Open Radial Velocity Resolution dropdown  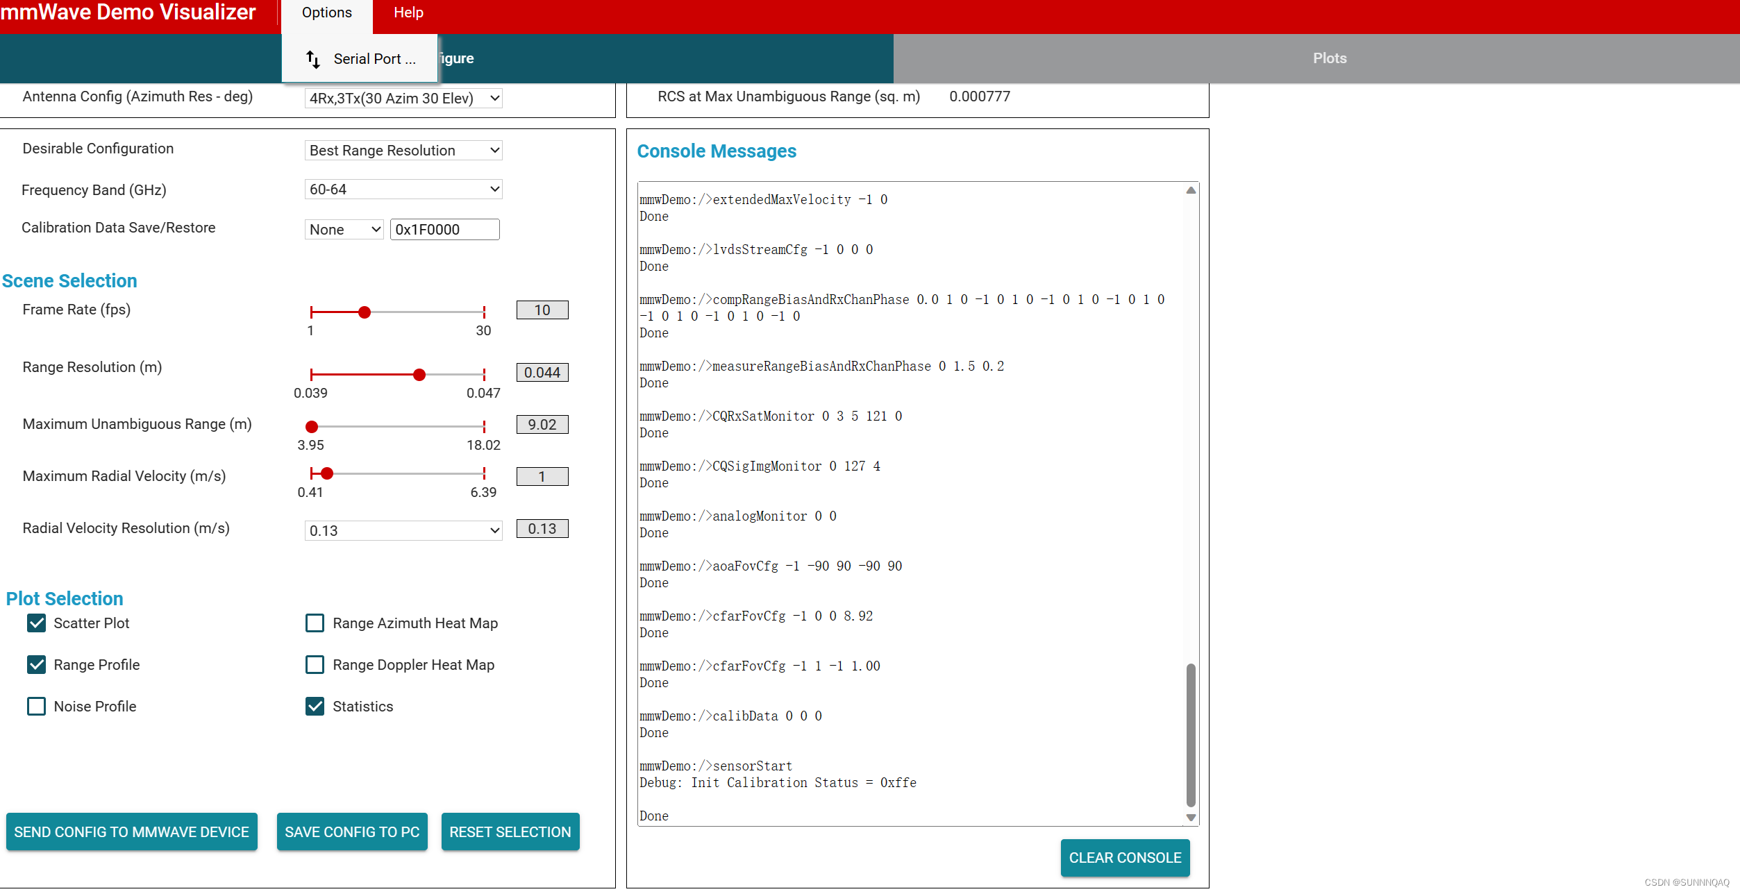pos(403,531)
